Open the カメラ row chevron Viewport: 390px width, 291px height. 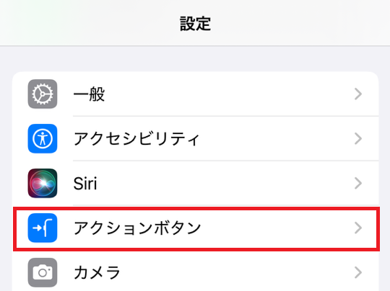point(358,273)
